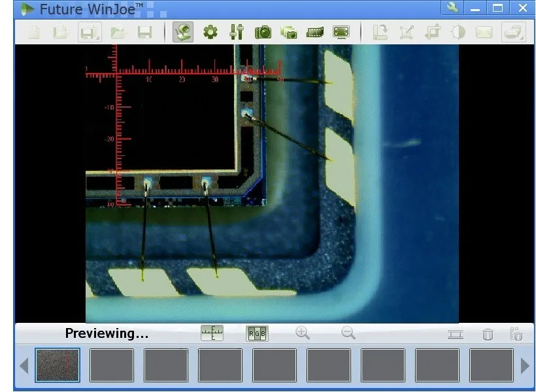Maximize the Future WinJoe window
The height and width of the screenshot is (392, 536).
pos(497,8)
